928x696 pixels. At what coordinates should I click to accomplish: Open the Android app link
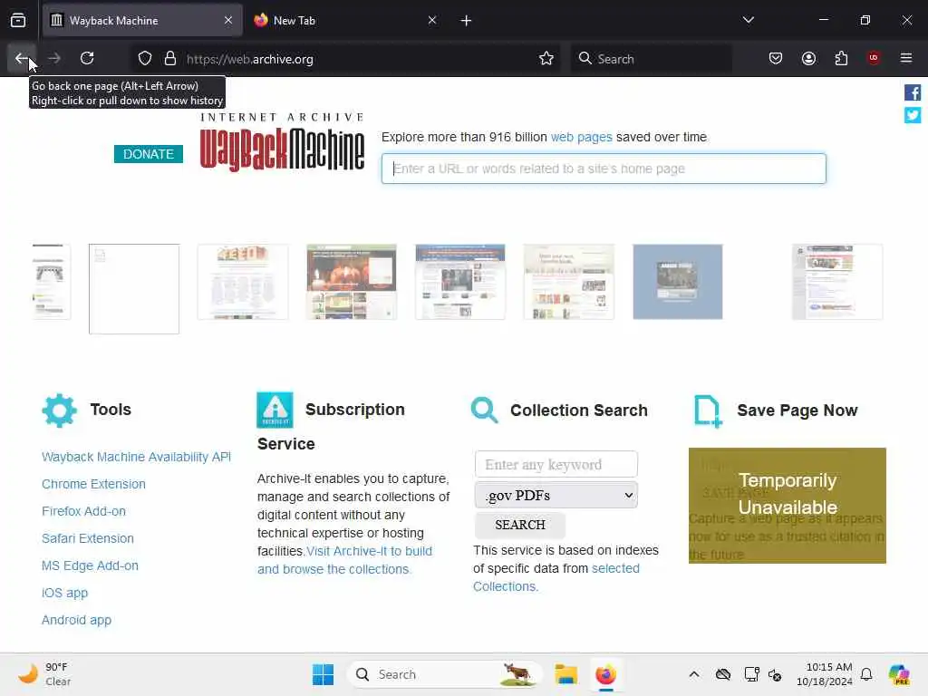[x=76, y=620]
